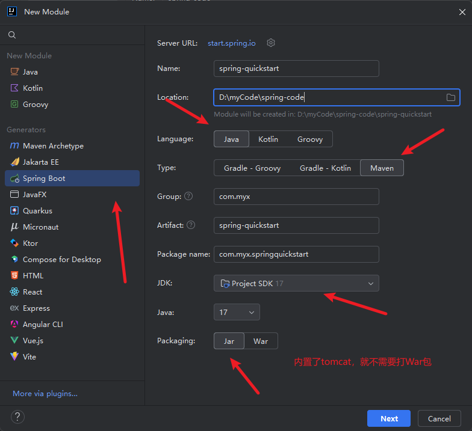Select Maven Archetype generator
Viewport: 472px width, 431px height.
(53, 146)
